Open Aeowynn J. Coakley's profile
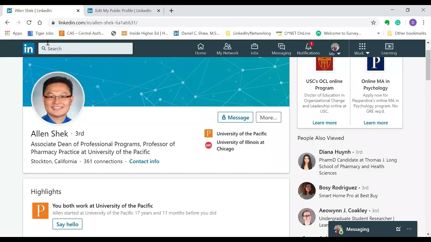The width and height of the screenshot is (431, 242). [343, 210]
